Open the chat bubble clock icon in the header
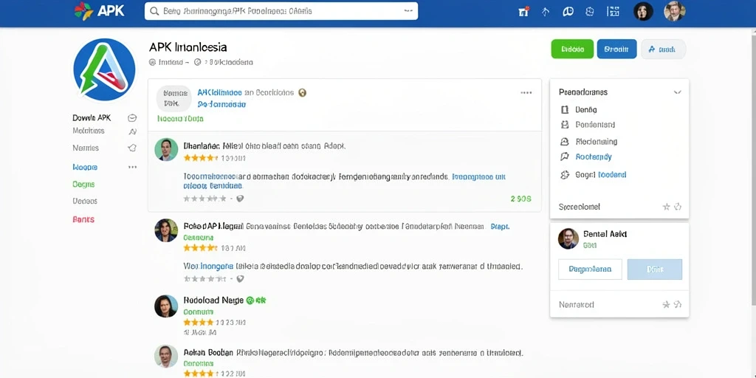Image resolution: width=756 pixels, height=378 pixels. [x=568, y=12]
